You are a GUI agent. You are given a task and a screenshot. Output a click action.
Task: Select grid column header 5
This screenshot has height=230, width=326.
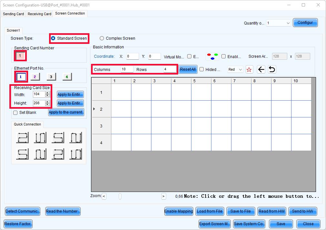(x=201, y=81)
